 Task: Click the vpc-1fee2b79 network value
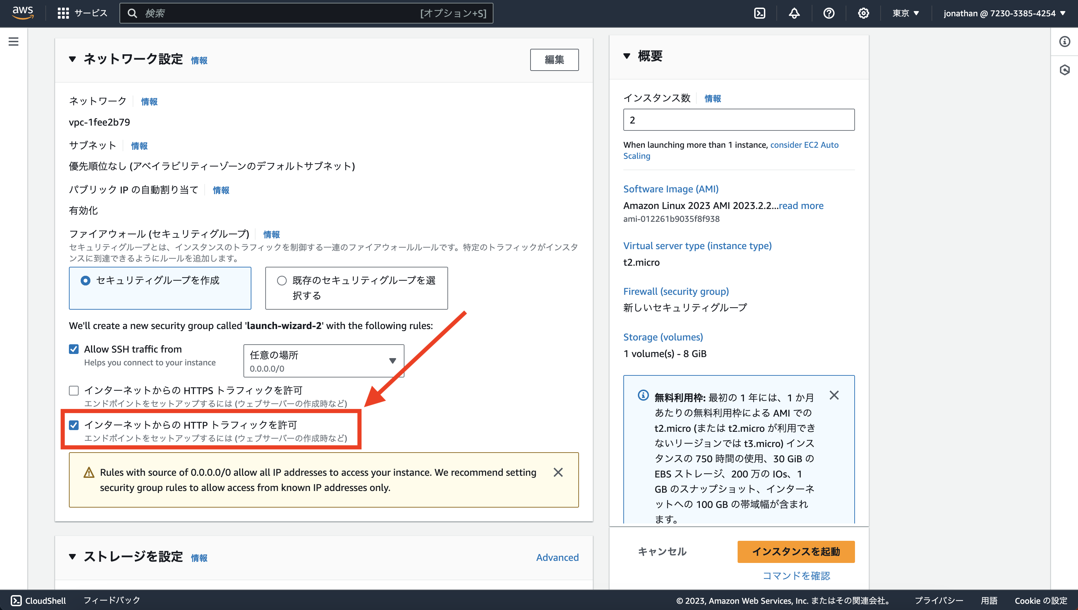[99, 122]
